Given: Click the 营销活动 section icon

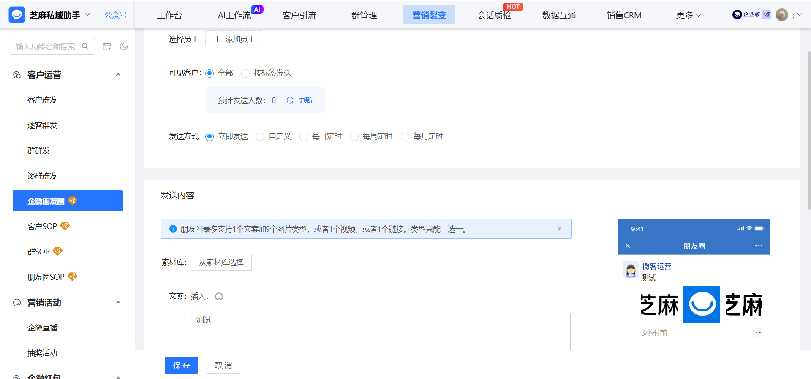Looking at the screenshot, I should pyautogui.click(x=17, y=303).
